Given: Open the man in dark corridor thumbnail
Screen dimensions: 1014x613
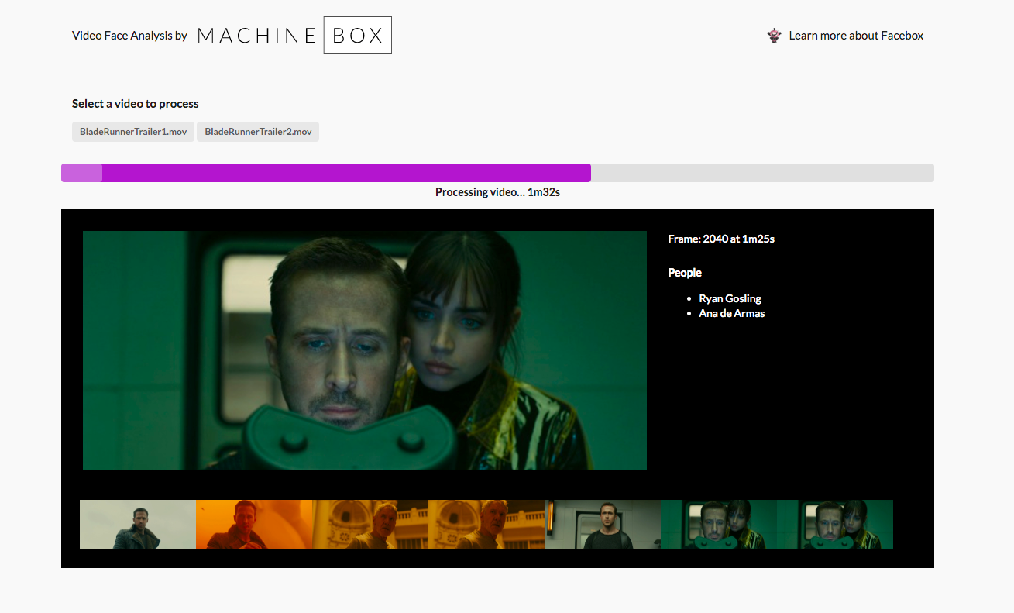Looking at the screenshot, I should point(603,525).
